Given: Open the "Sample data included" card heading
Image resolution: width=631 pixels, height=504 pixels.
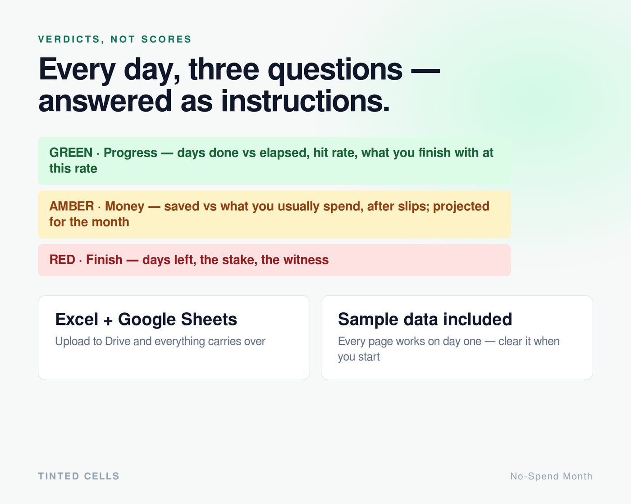Looking at the screenshot, I should [x=425, y=319].
